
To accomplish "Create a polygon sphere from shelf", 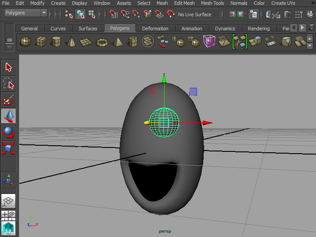I will tap(26, 42).
